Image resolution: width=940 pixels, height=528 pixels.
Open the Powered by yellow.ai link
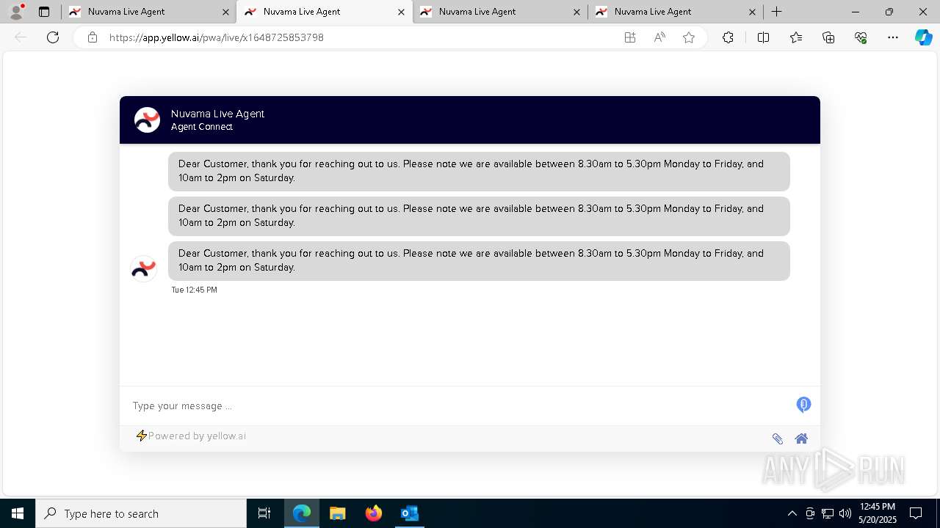(197, 436)
